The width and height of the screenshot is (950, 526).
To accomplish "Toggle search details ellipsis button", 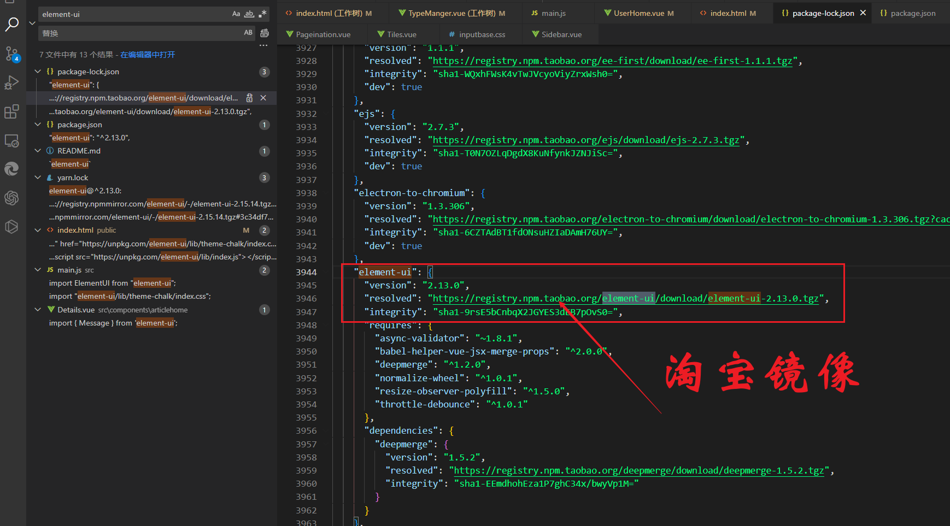I will pos(263,46).
